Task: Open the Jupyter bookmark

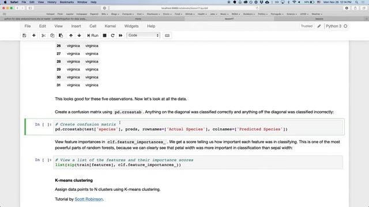Action: tap(69, 14)
